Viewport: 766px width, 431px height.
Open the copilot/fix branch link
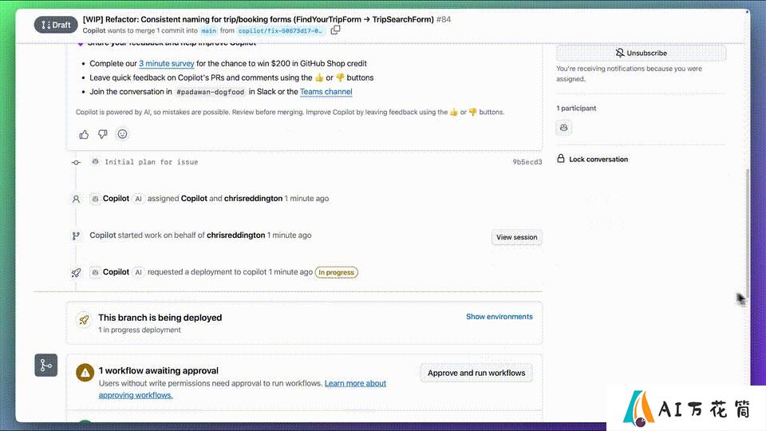tap(280, 31)
